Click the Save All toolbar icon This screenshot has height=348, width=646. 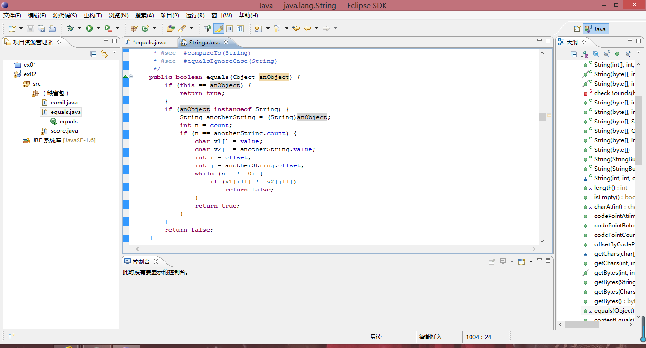click(x=41, y=28)
